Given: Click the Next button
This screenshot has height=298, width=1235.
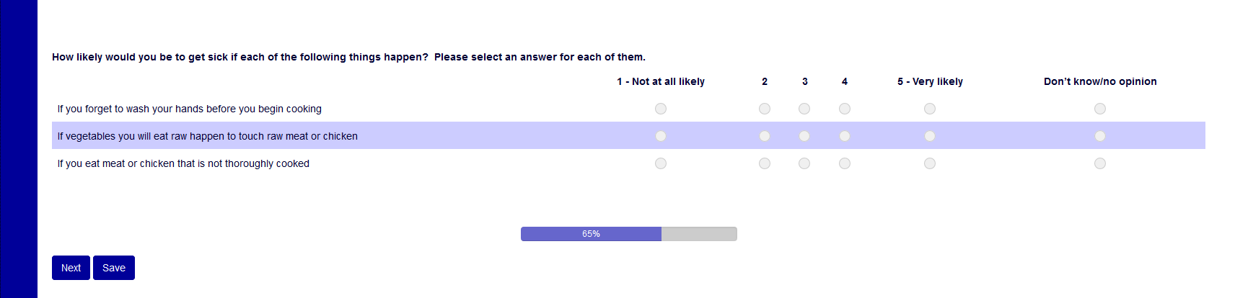Looking at the screenshot, I should click(71, 268).
